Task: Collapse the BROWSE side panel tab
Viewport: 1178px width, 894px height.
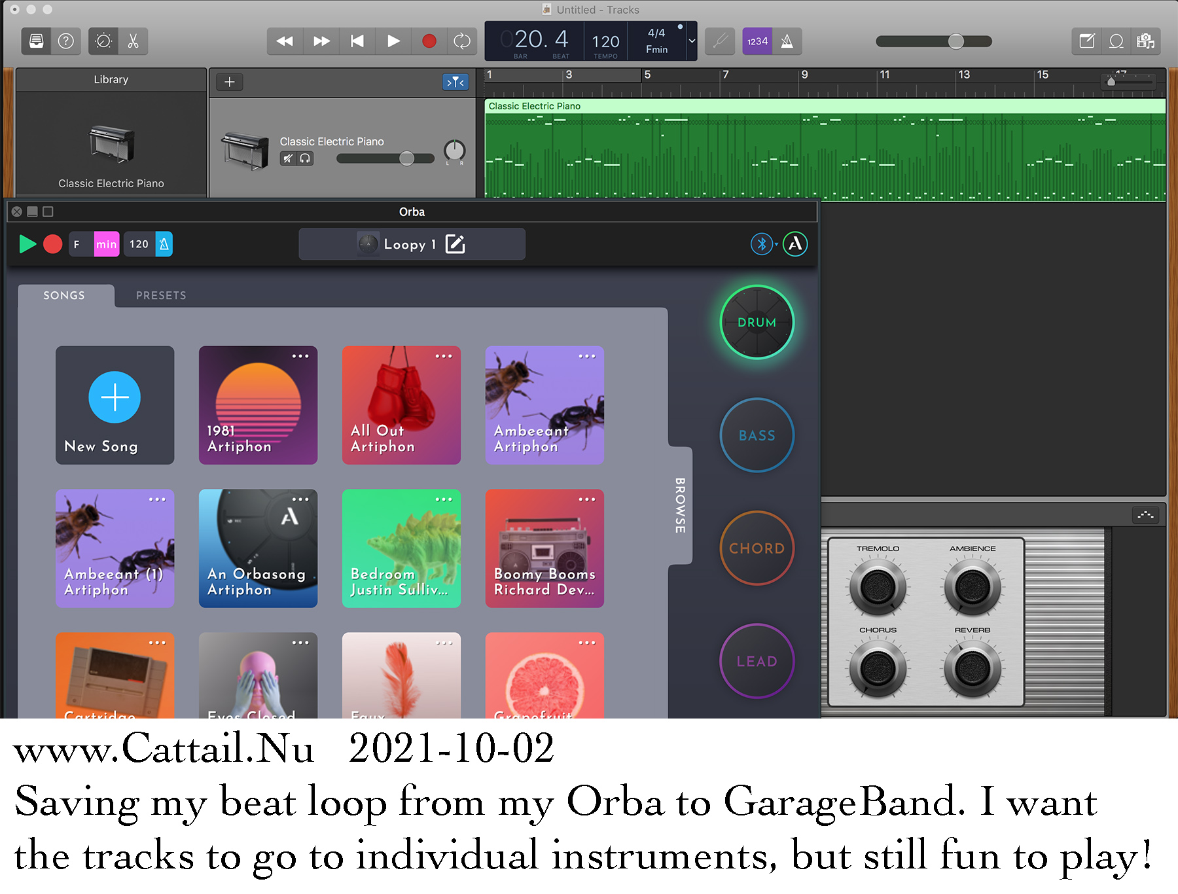Action: point(681,505)
